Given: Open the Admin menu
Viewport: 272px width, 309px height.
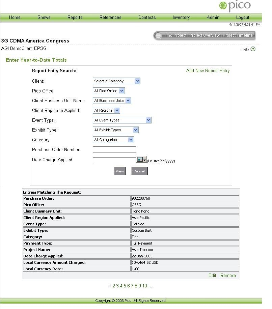Looking at the screenshot, I should (x=213, y=17).
